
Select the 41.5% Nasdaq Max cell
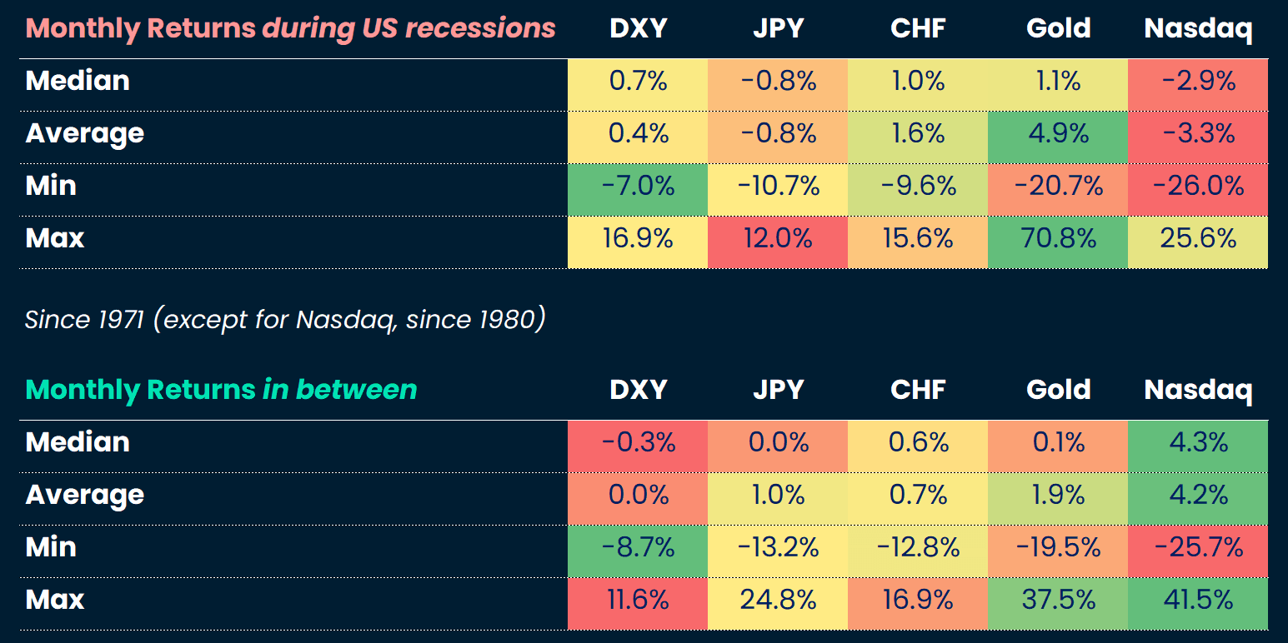[x=1198, y=600]
